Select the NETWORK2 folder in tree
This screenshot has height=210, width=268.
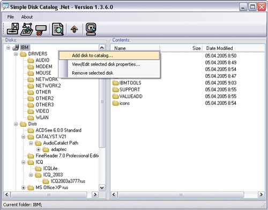(x=48, y=85)
